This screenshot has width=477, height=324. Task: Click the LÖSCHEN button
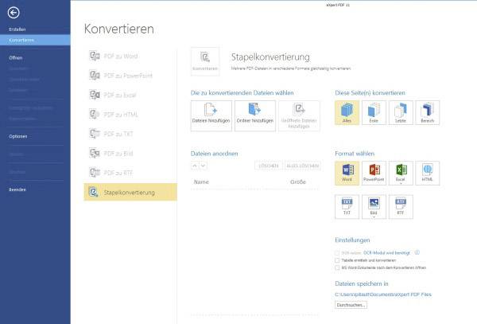pyautogui.click(x=269, y=166)
